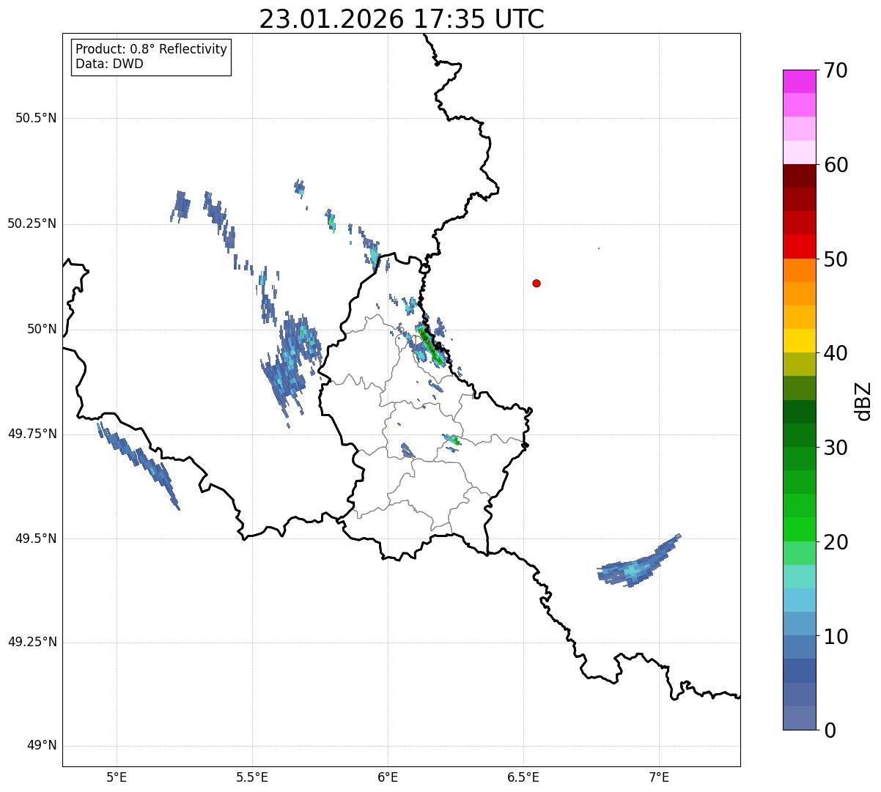The width and height of the screenshot is (881, 792).
Task: Click the latitude label 50°N
Action: 42,329
